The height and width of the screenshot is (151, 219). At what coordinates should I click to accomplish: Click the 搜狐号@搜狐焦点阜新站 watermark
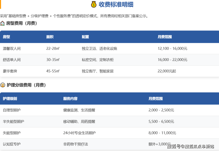pyautogui.click(x=191, y=146)
